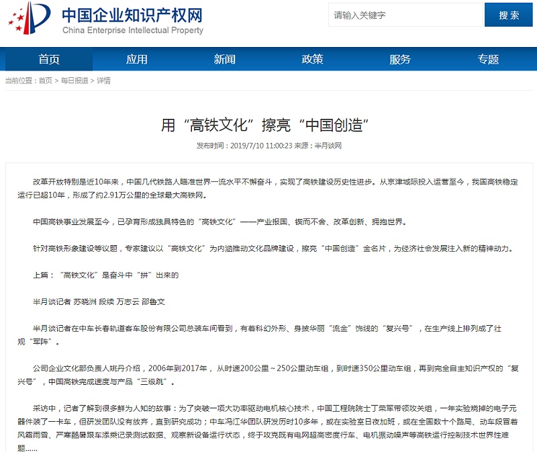The width and height of the screenshot is (537, 452).
Task: Click the 半月谈记者 byline with reporter names
Action: click(99, 302)
